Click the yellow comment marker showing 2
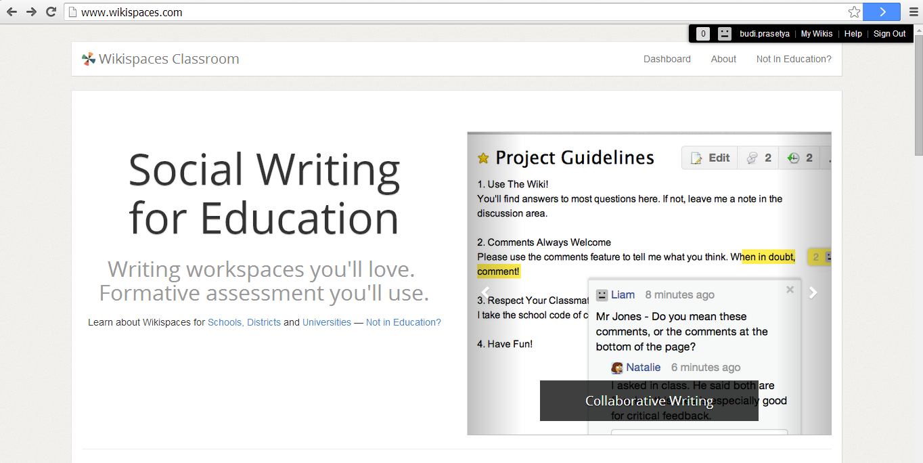The image size is (923, 463). [819, 257]
